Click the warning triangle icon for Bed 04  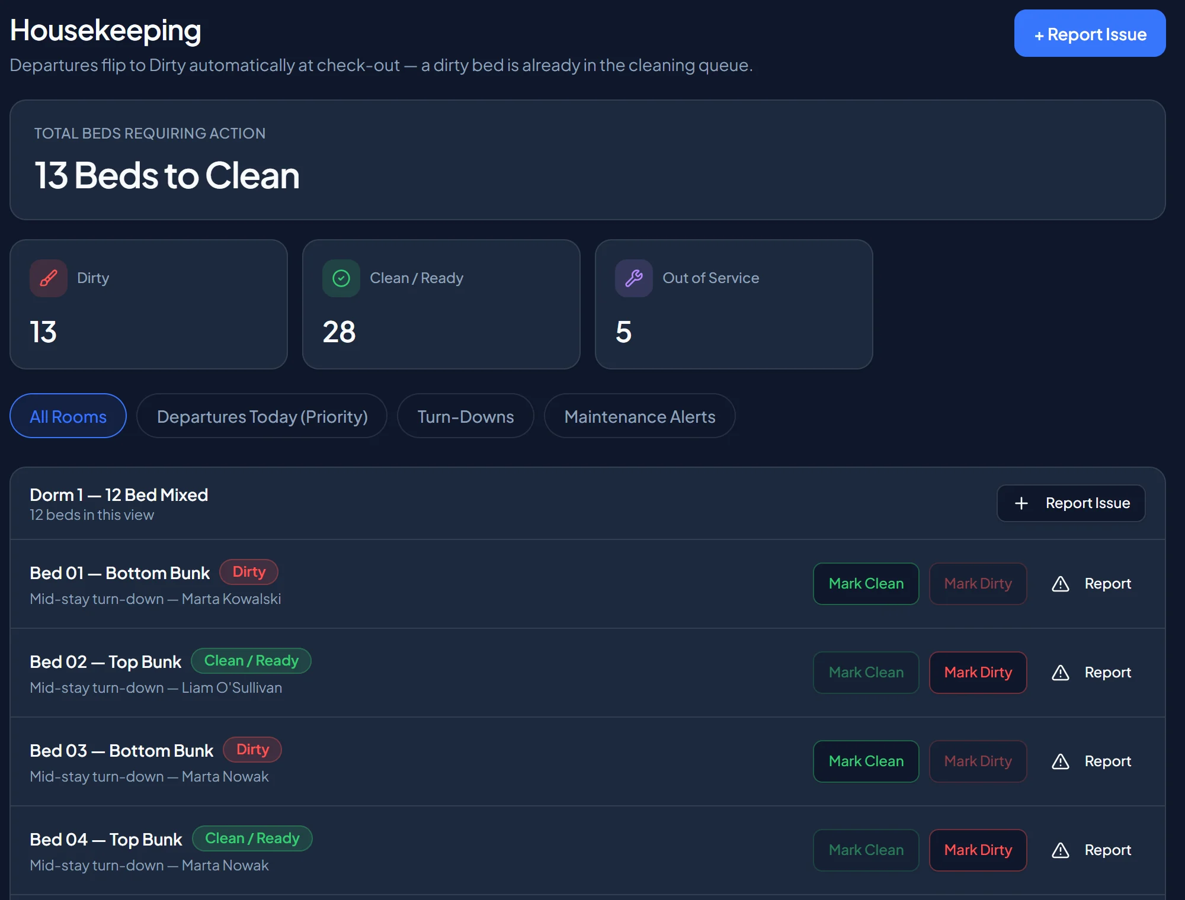point(1061,850)
